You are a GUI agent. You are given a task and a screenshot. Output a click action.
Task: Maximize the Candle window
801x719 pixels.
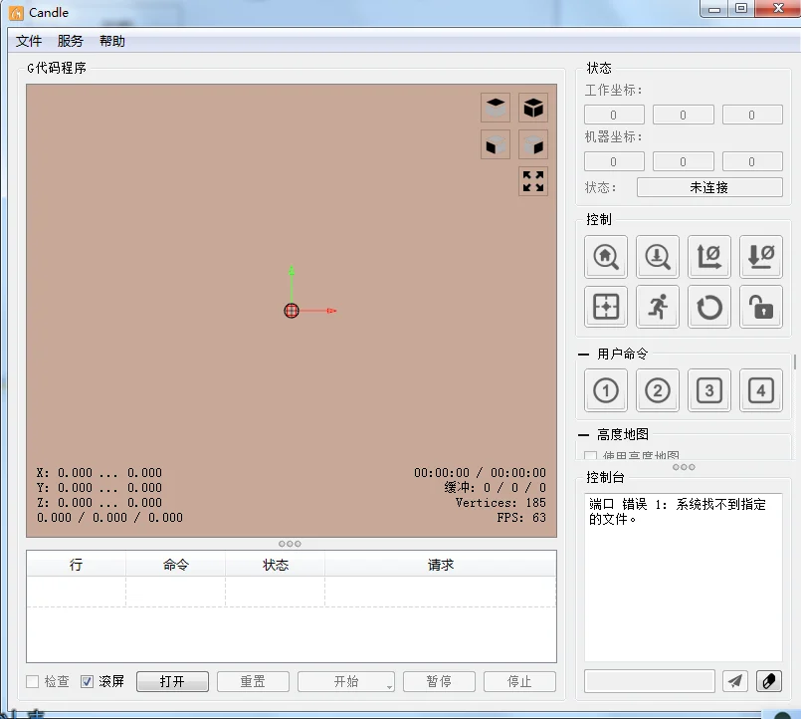click(741, 9)
